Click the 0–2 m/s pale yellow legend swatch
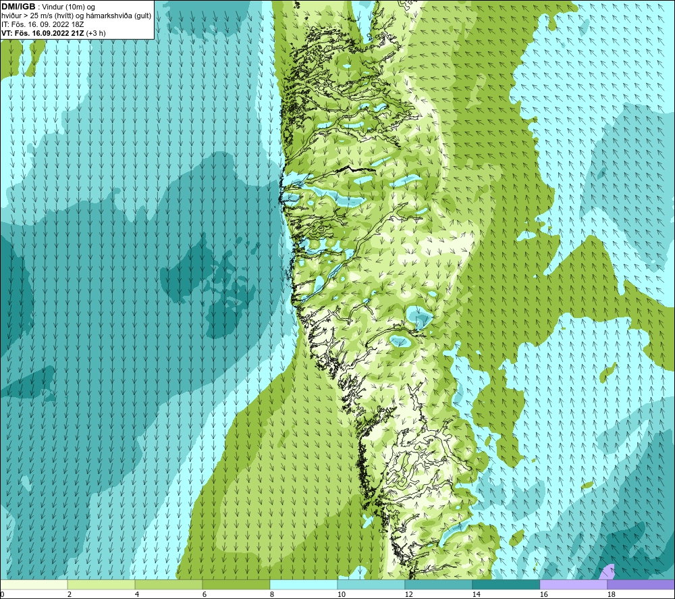Screen dimensions: 675x599 point(34,584)
